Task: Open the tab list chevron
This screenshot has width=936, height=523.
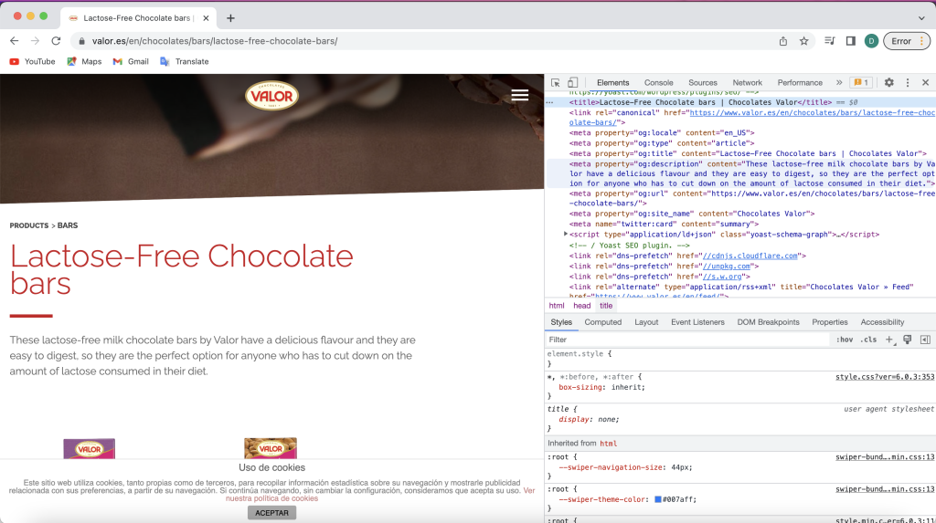Action: (921, 18)
